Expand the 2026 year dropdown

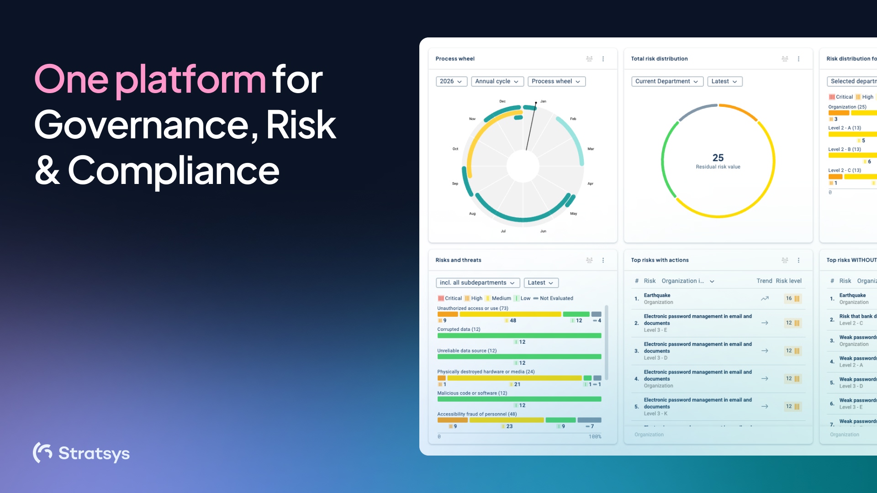(x=451, y=81)
